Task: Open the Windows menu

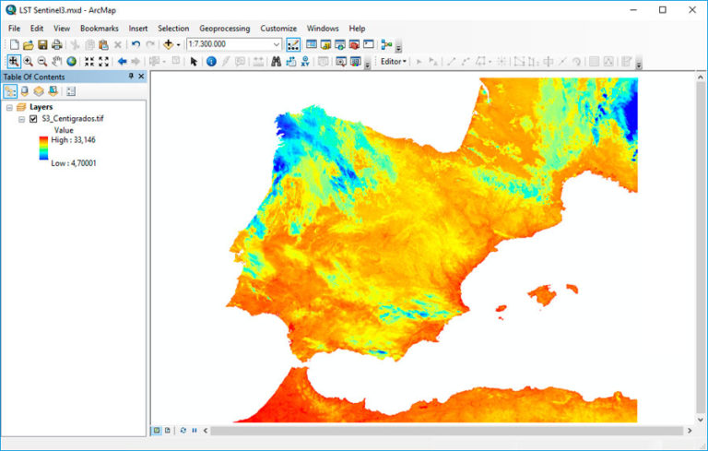Action: click(x=323, y=29)
